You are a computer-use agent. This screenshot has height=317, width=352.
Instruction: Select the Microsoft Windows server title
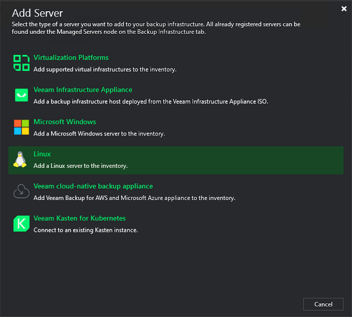65,122
